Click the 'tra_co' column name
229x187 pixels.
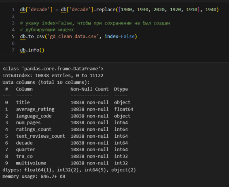24,156
